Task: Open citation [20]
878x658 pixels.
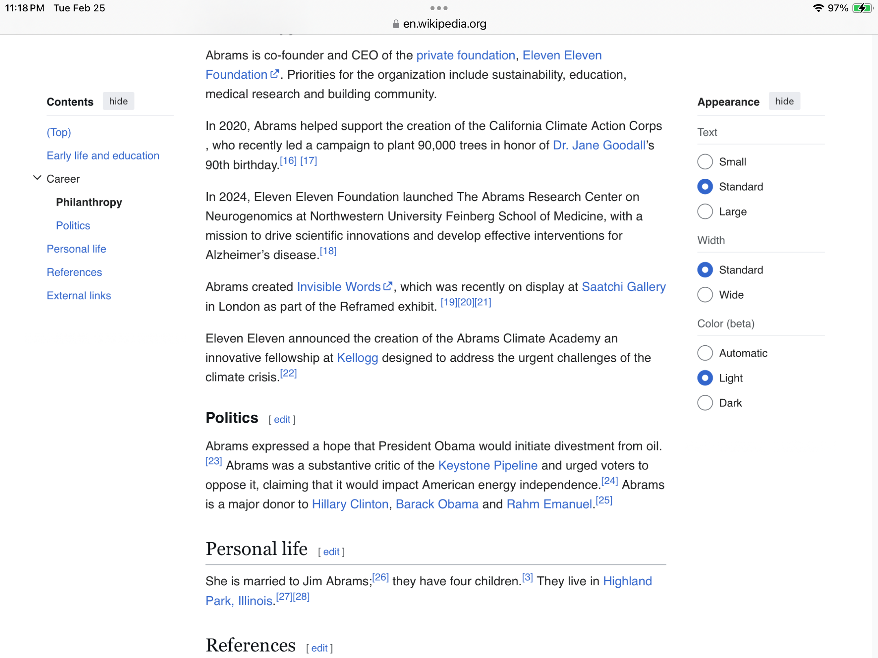Action: point(466,302)
